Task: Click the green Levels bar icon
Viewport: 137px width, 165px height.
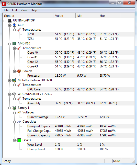Action: point(19,140)
